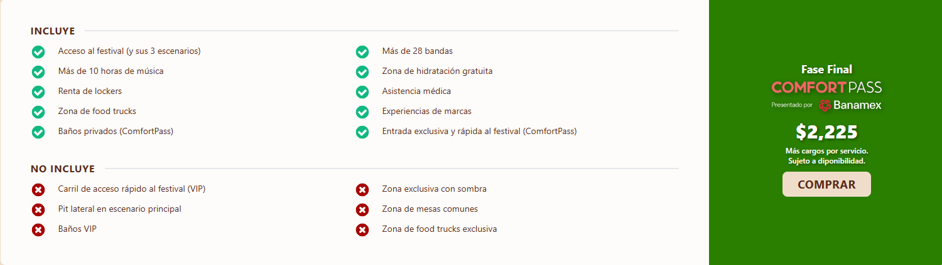Screen dimensions: 942x265
Task: Select the Baños privados (ComfortPass) text
Action: 116,131
